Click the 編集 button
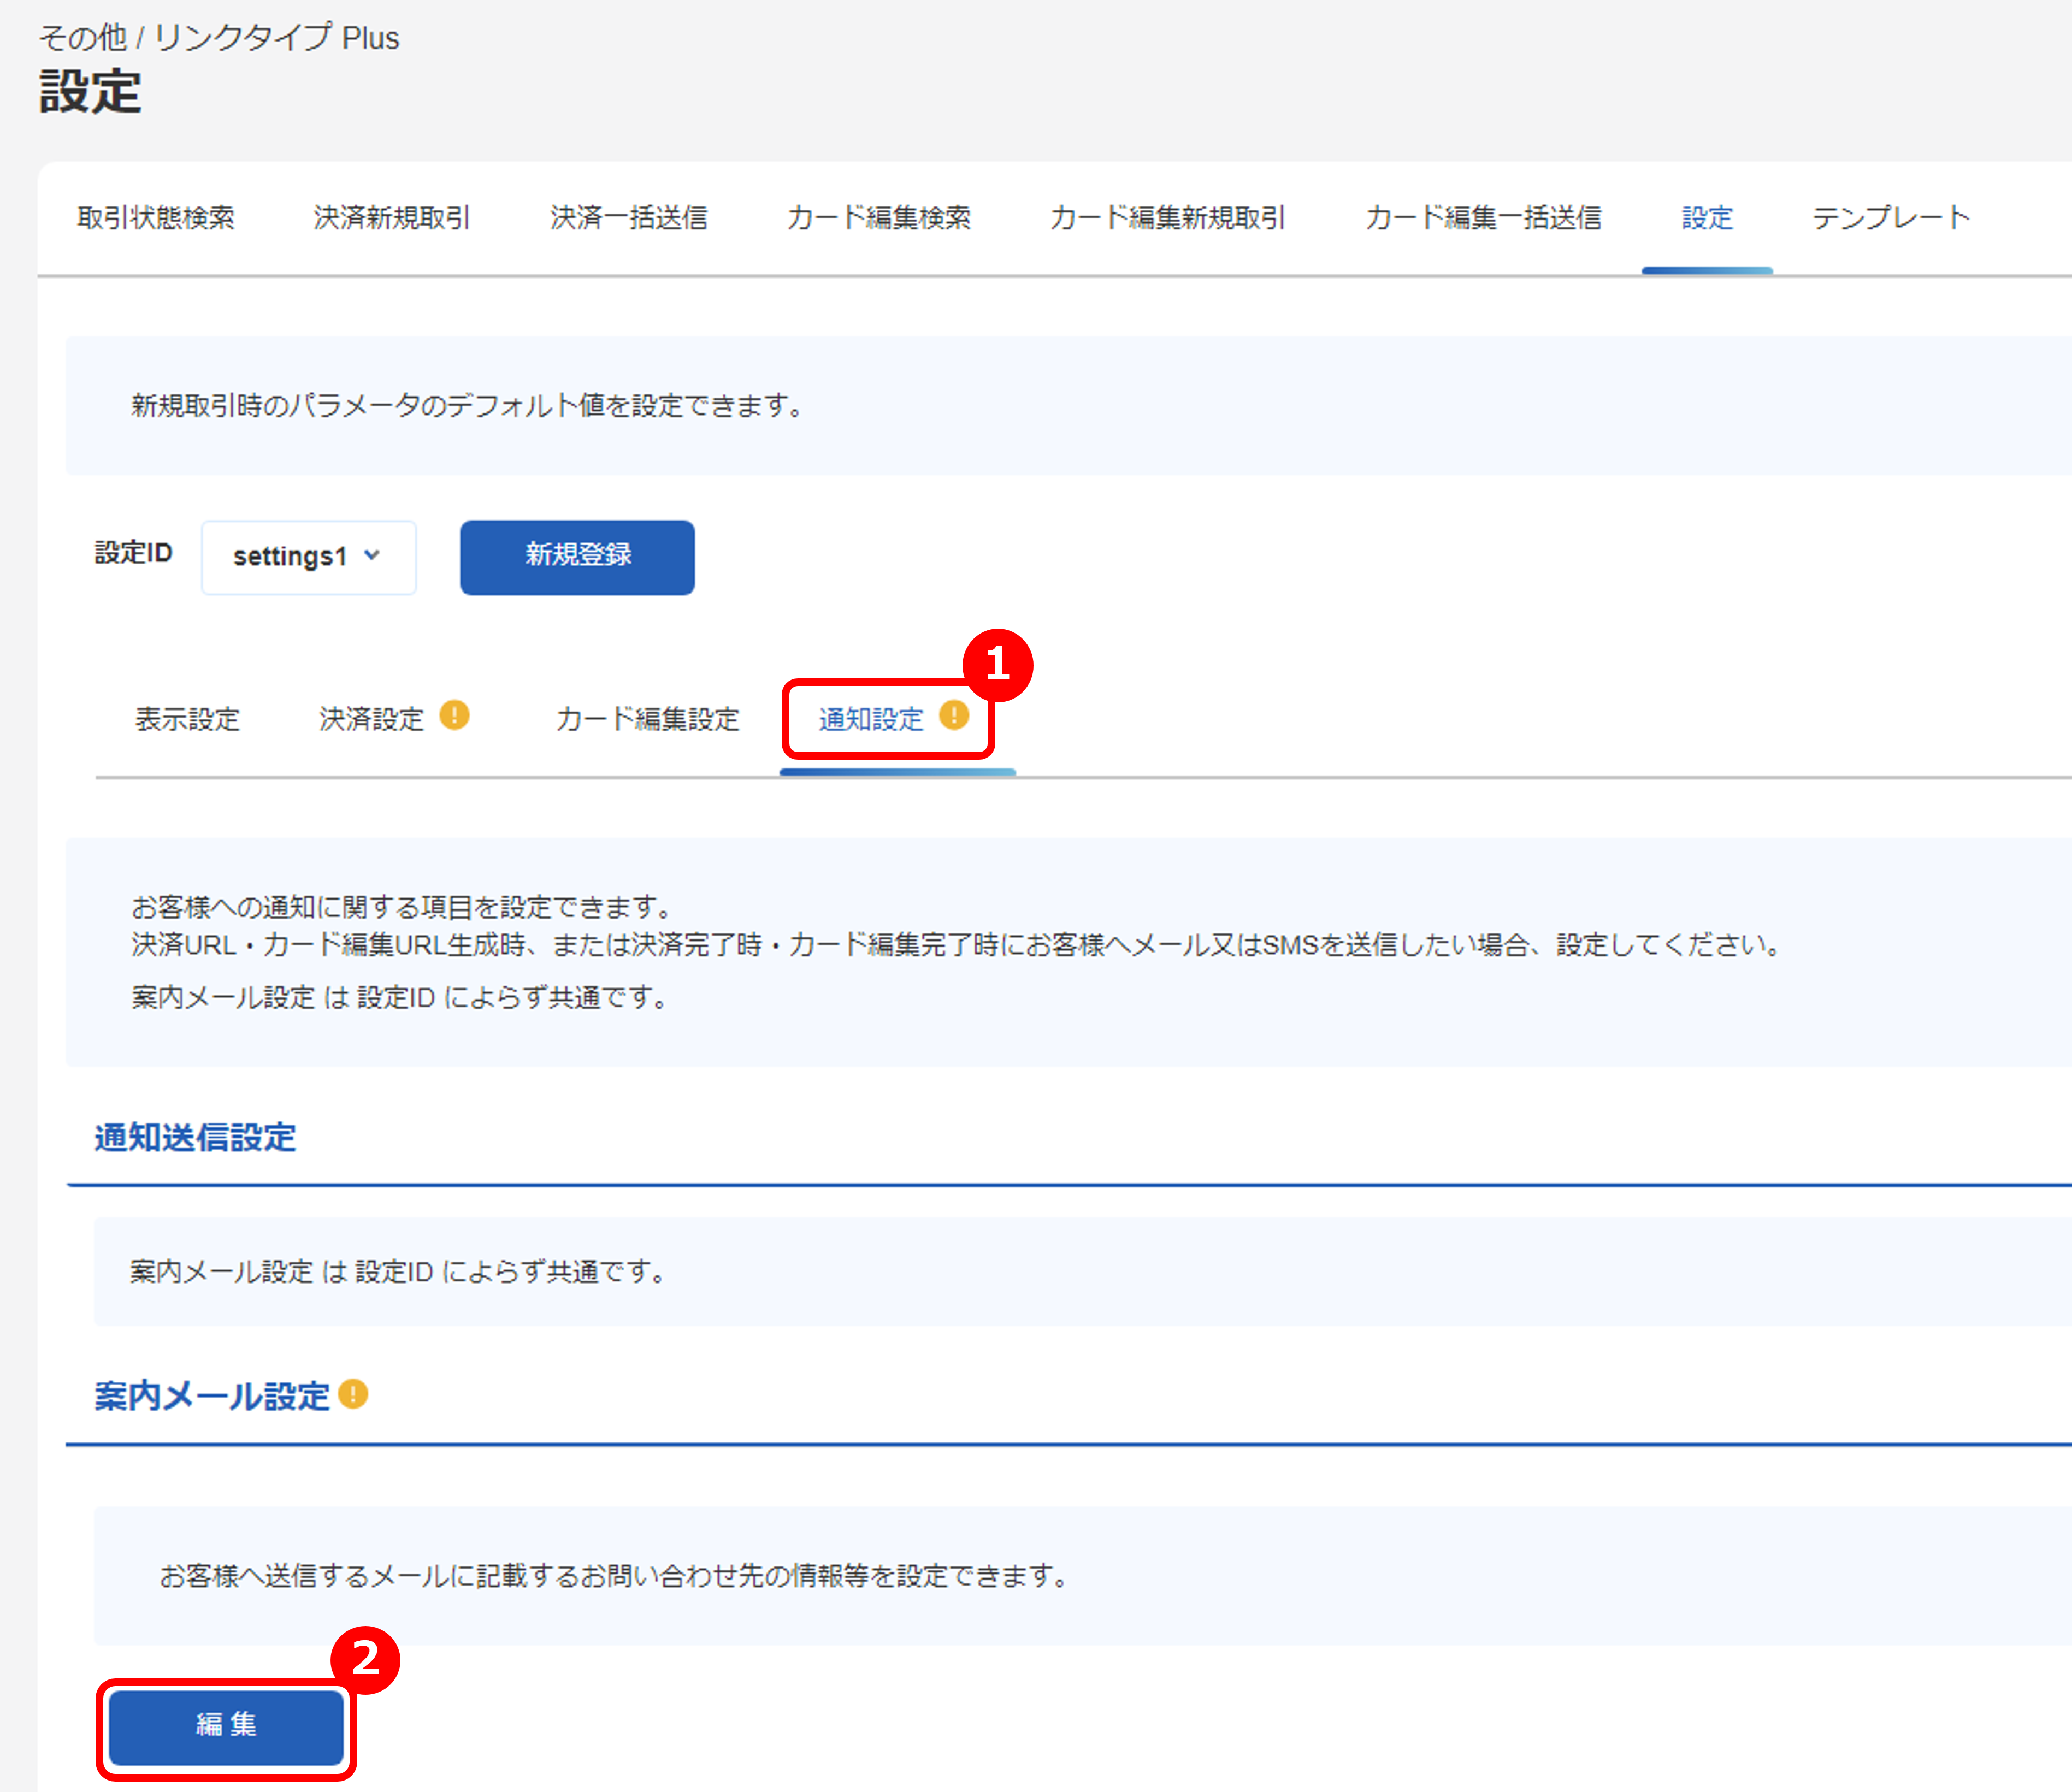The height and width of the screenshot is (1792, 2072). 226,1728
